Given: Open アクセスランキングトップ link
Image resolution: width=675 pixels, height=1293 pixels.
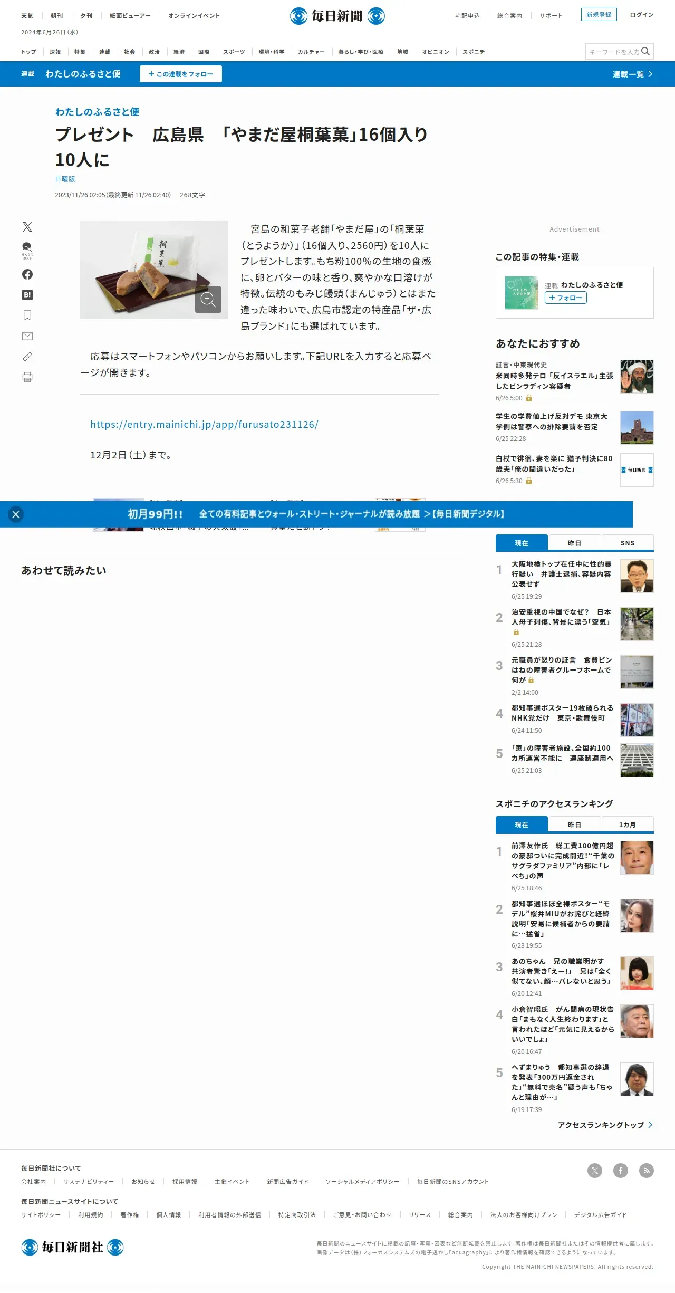Looking at the screenshot, I should 605,1125.
